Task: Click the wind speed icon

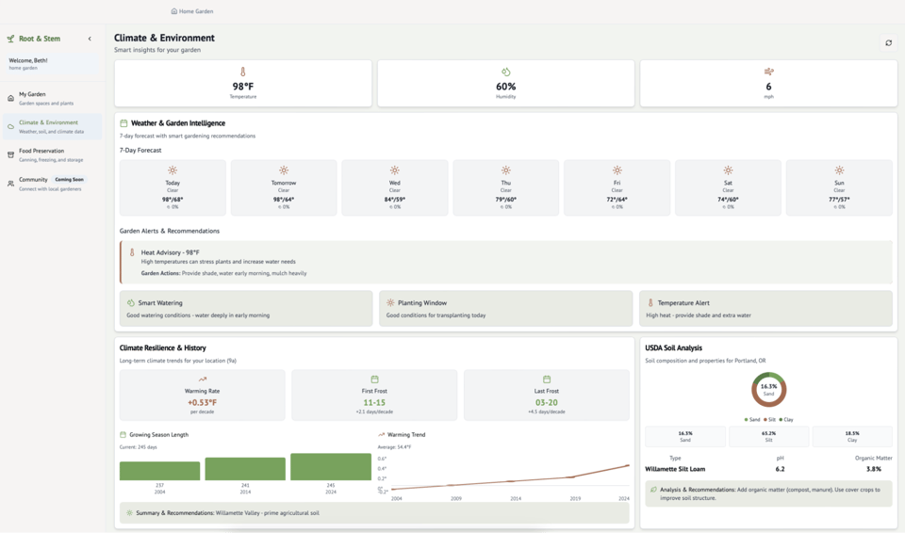Action: [x=768, y=72]
